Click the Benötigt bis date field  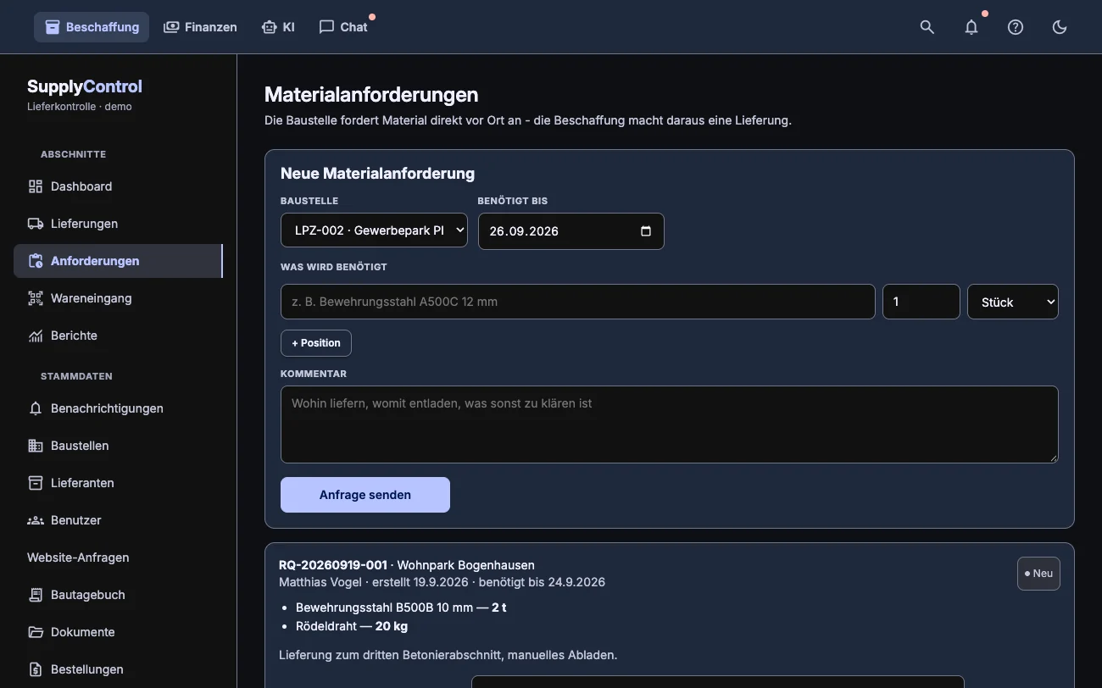570,231
